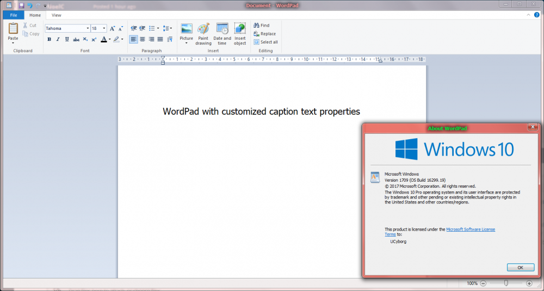Click the 'UCyborg' licensee name
544x291 pixels.
point(398,242)
